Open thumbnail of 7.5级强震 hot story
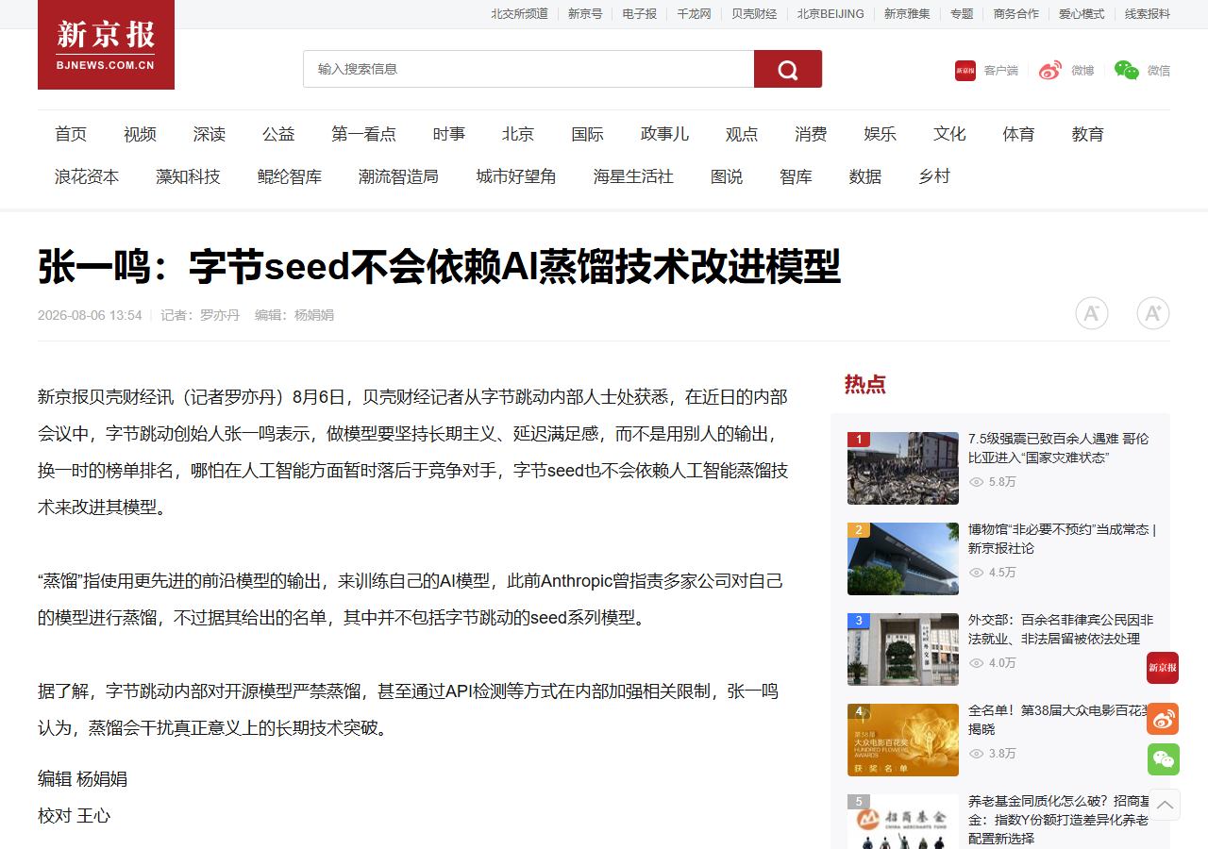Viewport: 1208px width, 849px height. tap(903, 468)
